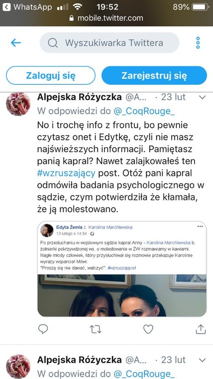Tap the mobile.twitter.com address bar
The width and height of the screenshot is (213, 379).
click(106, 18)
